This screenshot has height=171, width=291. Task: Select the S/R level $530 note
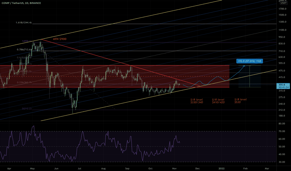click(x=240, y=101)
